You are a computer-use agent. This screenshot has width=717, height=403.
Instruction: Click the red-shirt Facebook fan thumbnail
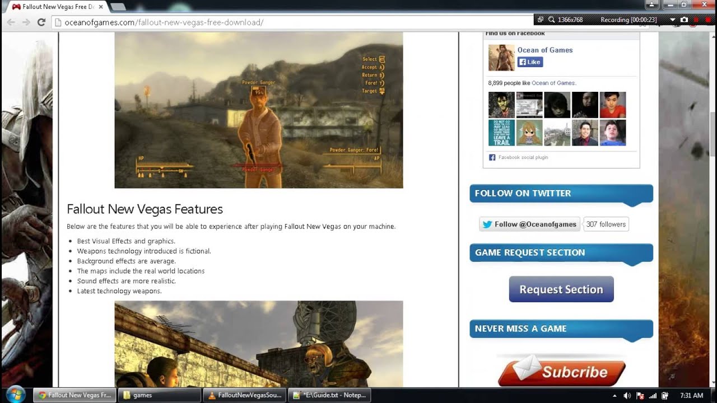coord(613,105)
